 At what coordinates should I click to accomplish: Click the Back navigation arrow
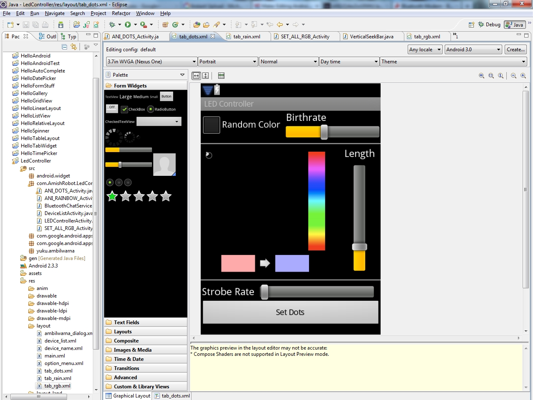280,25
